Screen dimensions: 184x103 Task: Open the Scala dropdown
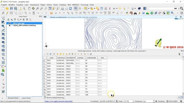tap(133, 101)
